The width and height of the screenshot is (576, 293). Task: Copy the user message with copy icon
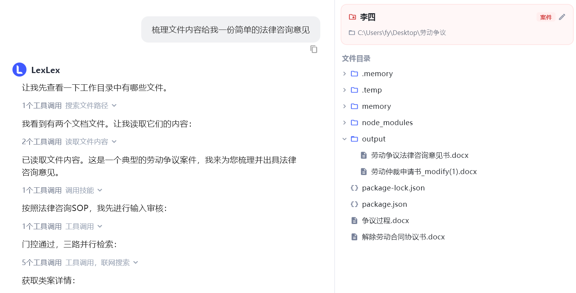click(x=314, y=49)
